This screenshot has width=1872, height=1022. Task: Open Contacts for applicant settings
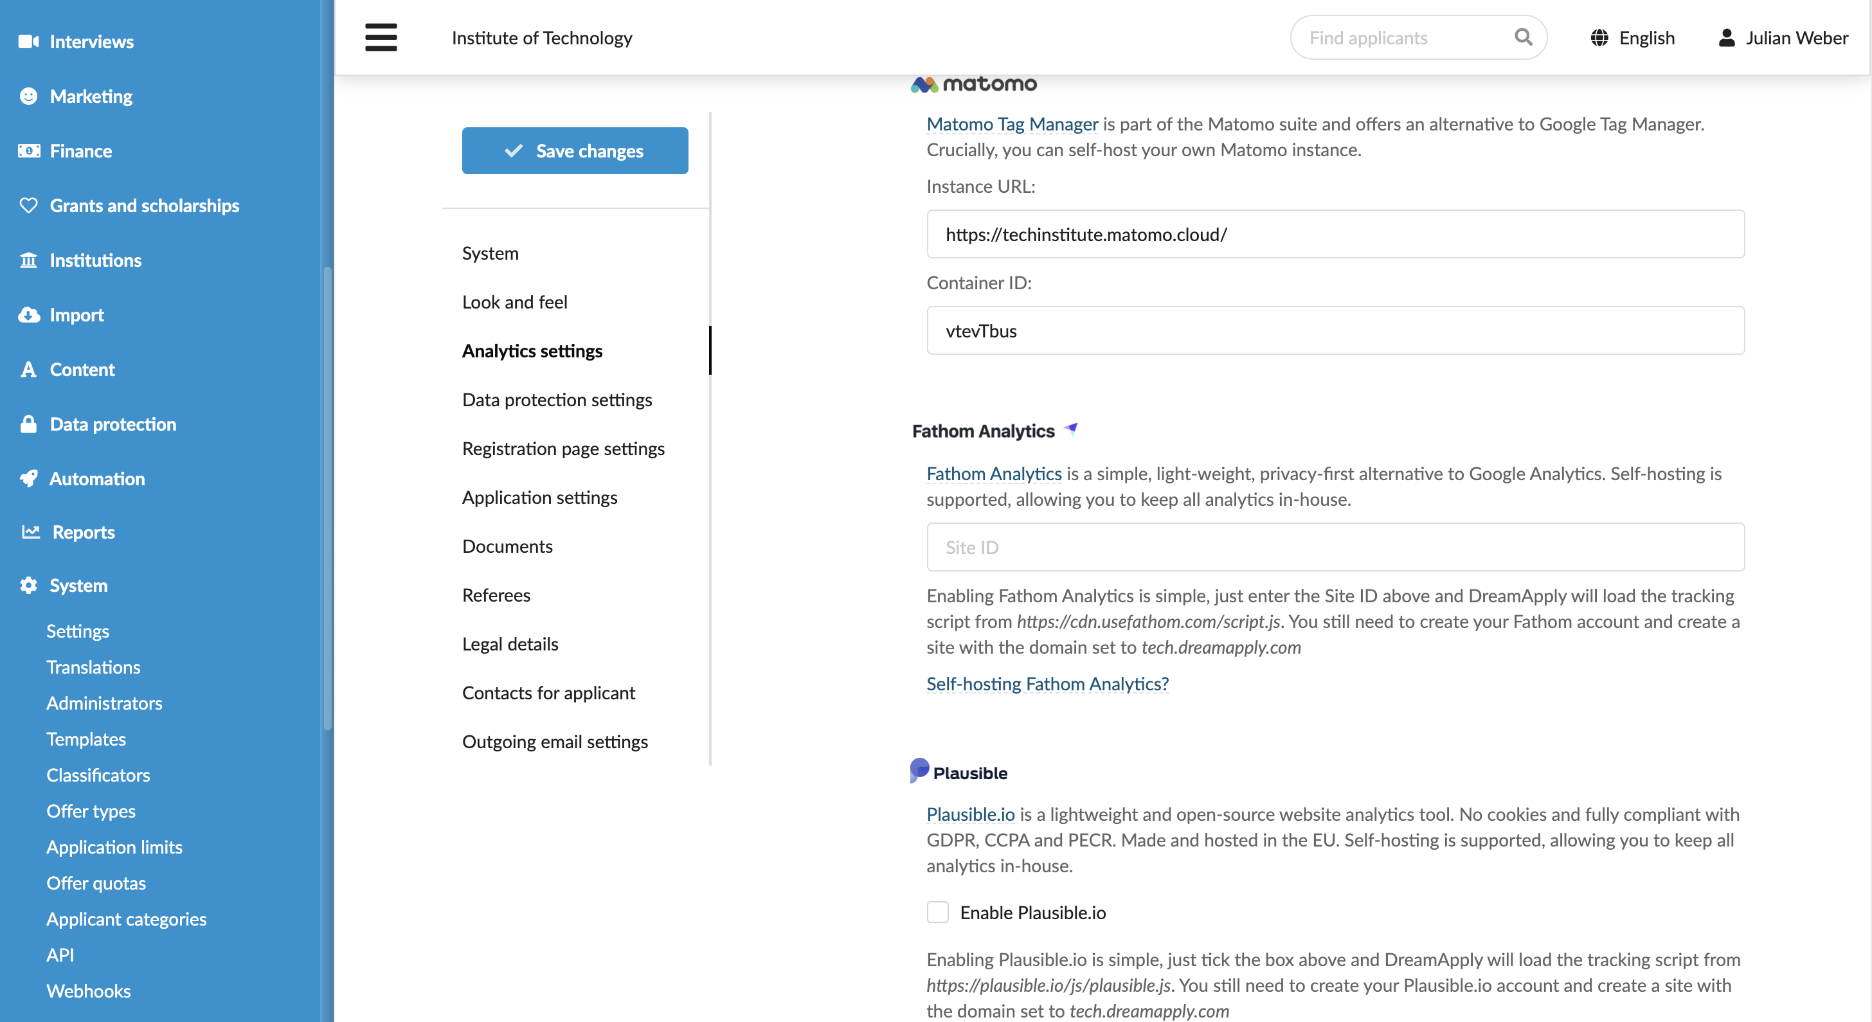(548, 692)
